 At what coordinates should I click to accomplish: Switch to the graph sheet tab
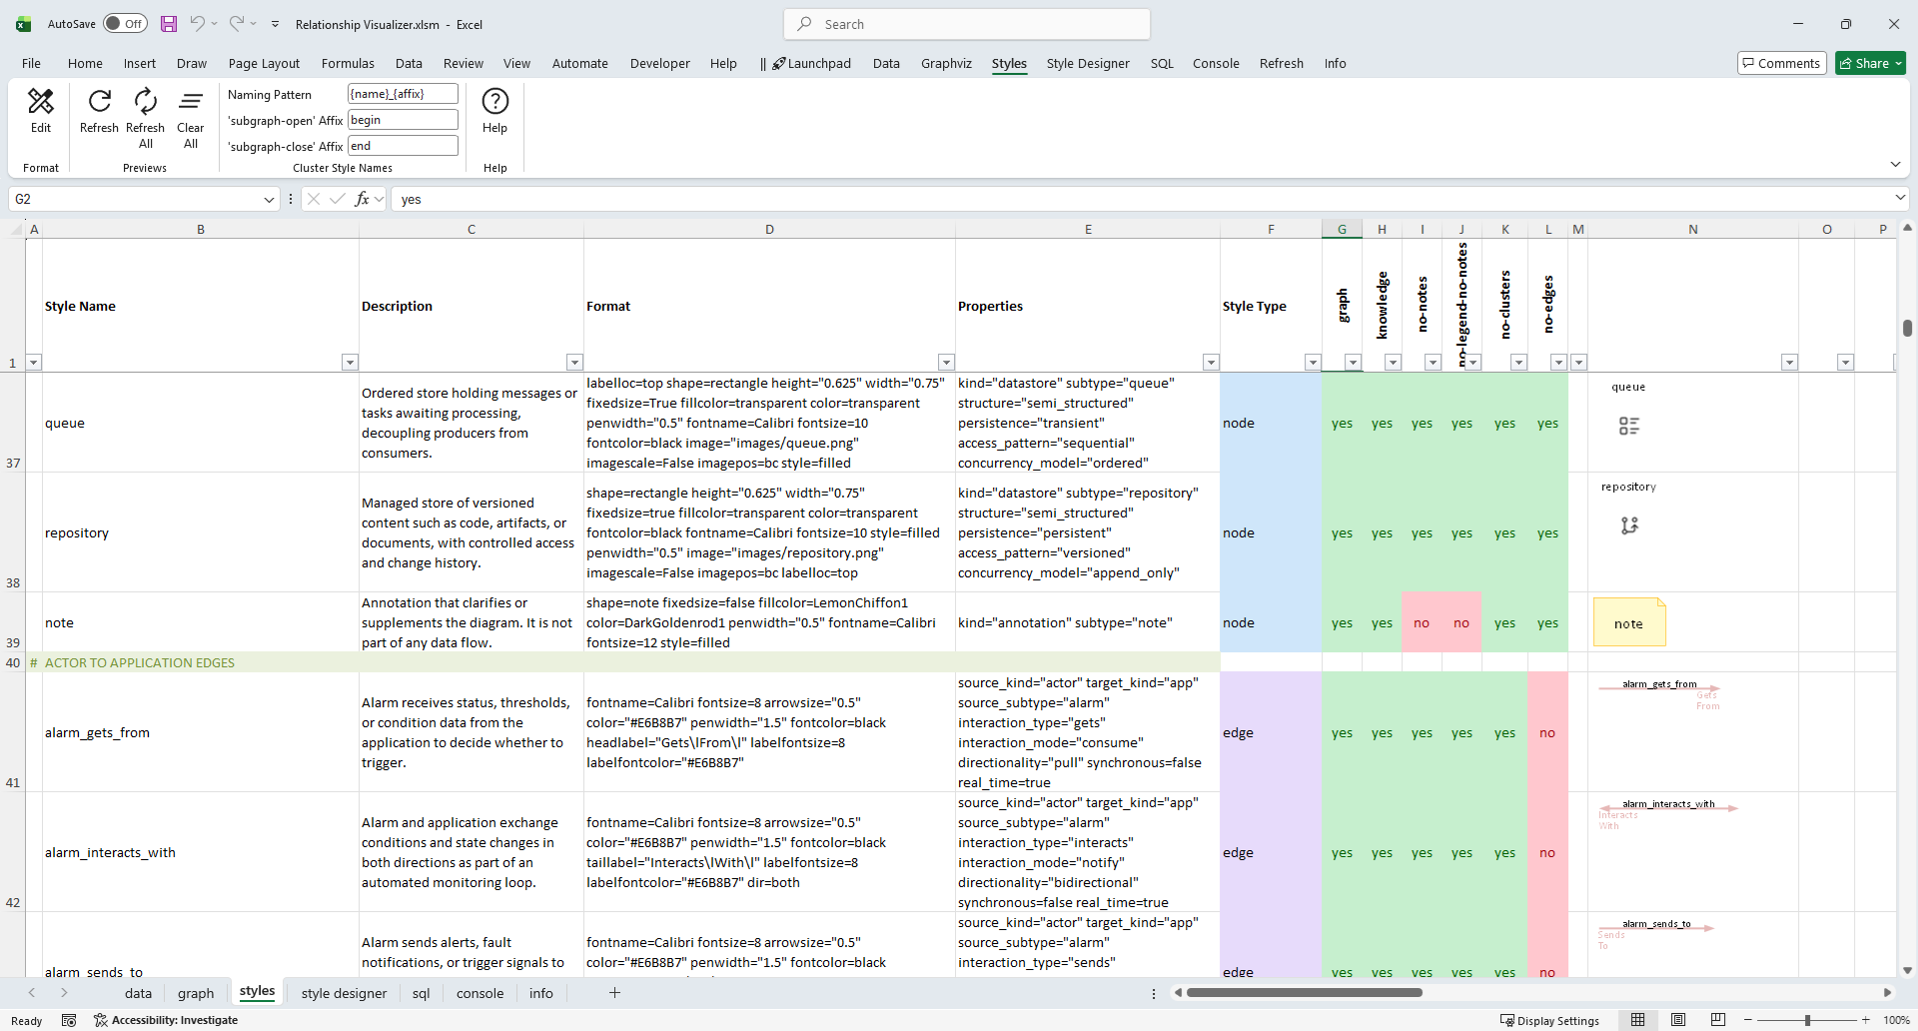[196, 993]
